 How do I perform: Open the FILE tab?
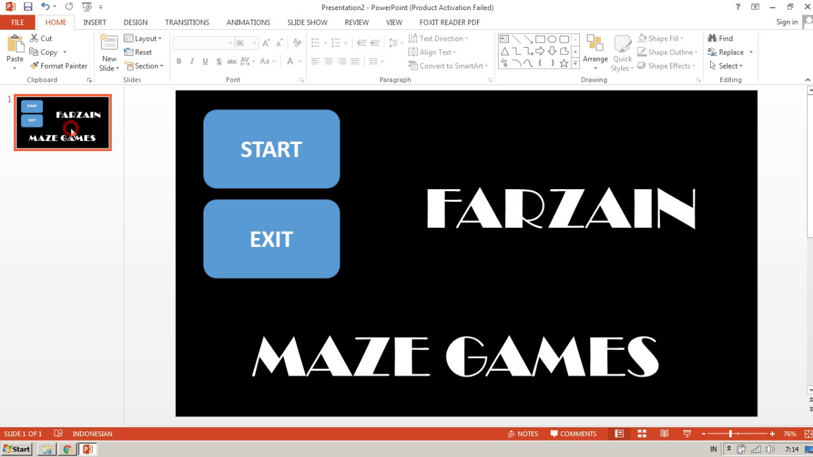tap(17, 22)
